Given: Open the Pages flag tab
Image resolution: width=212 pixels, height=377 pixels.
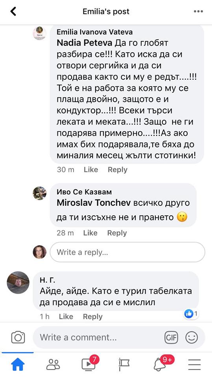Looking at the screenshot, I should click(124, 364).
